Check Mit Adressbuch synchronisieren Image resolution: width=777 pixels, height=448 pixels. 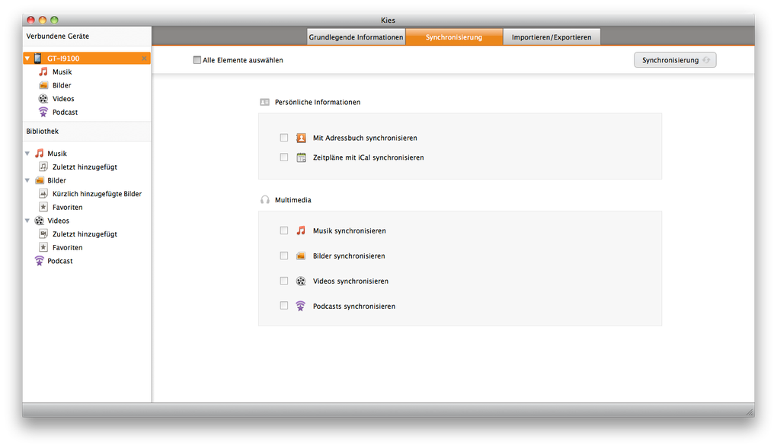(284, 138)
